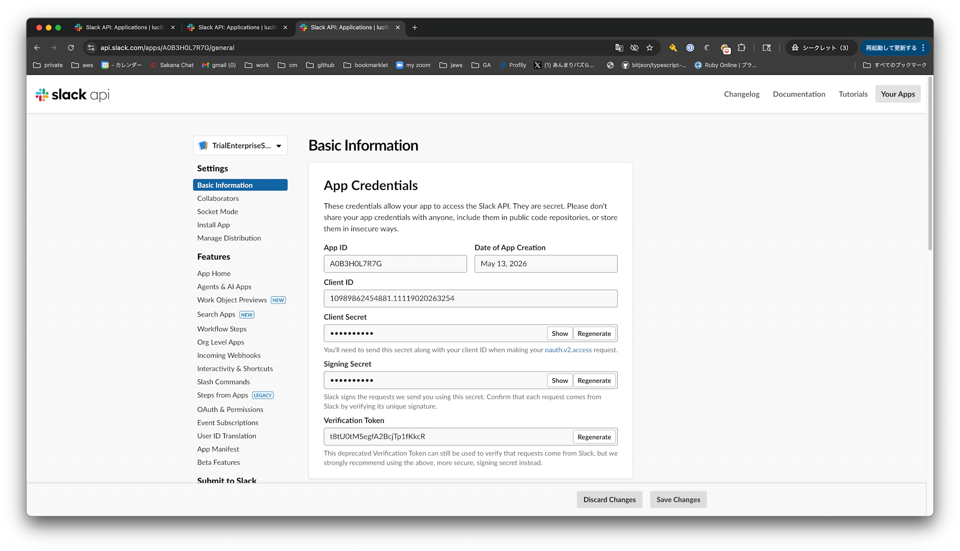Switch to the first Slack API browser tab
Screen dimensions: 960x551
[125, 27]
